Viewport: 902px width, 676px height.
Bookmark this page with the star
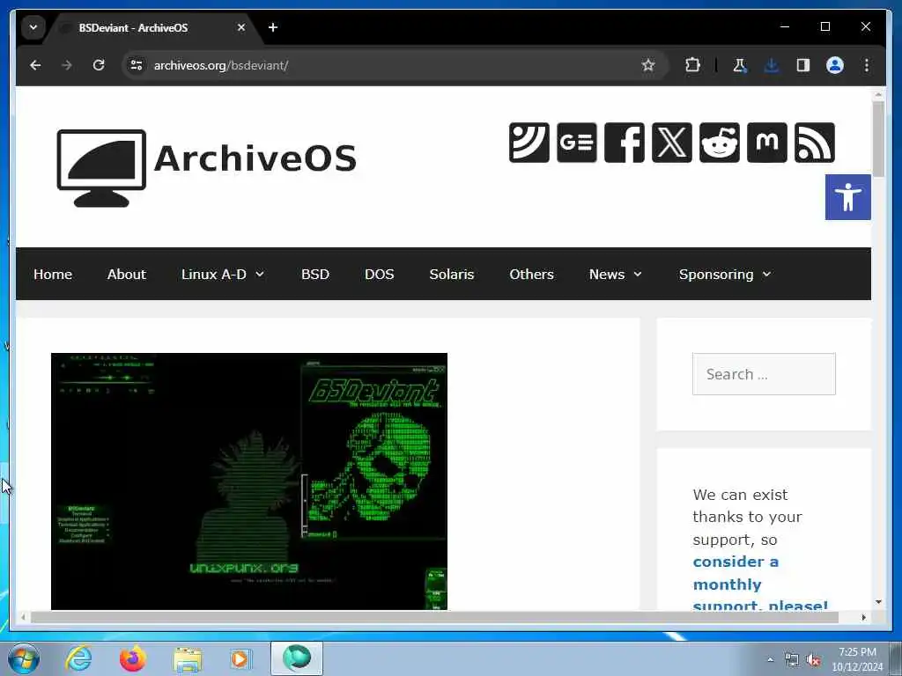(648, 65)
